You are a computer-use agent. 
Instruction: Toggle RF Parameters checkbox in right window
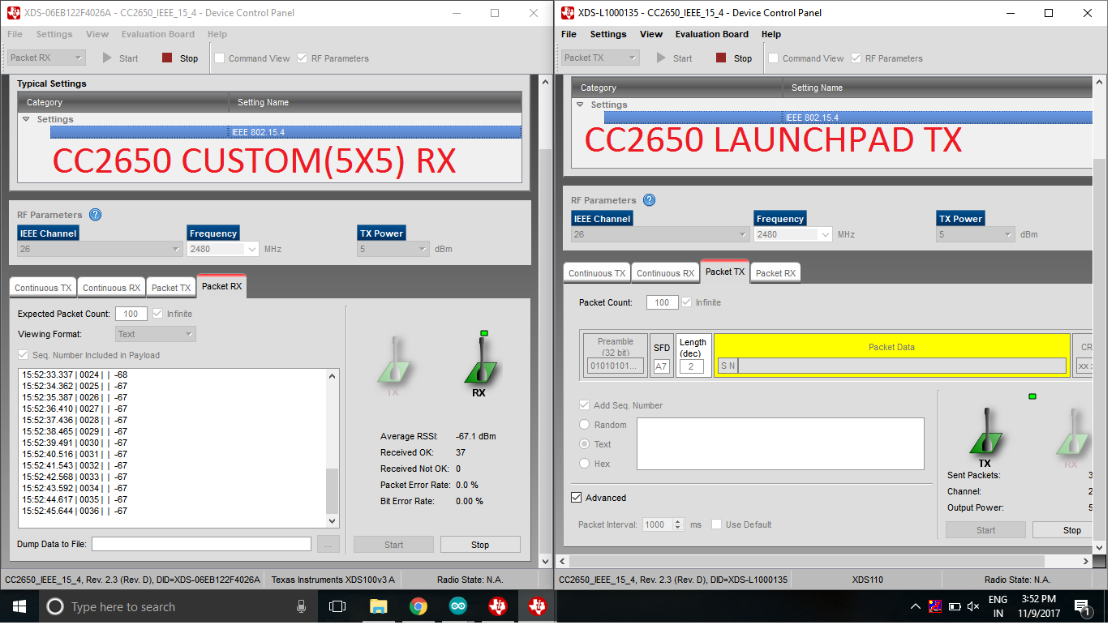point(856,58)
